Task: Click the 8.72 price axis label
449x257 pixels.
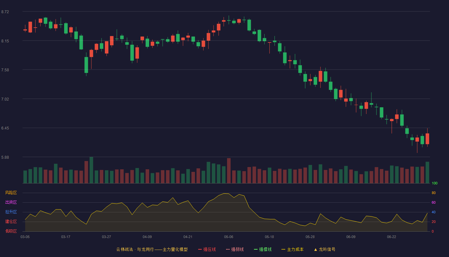Action: [5, 12]
